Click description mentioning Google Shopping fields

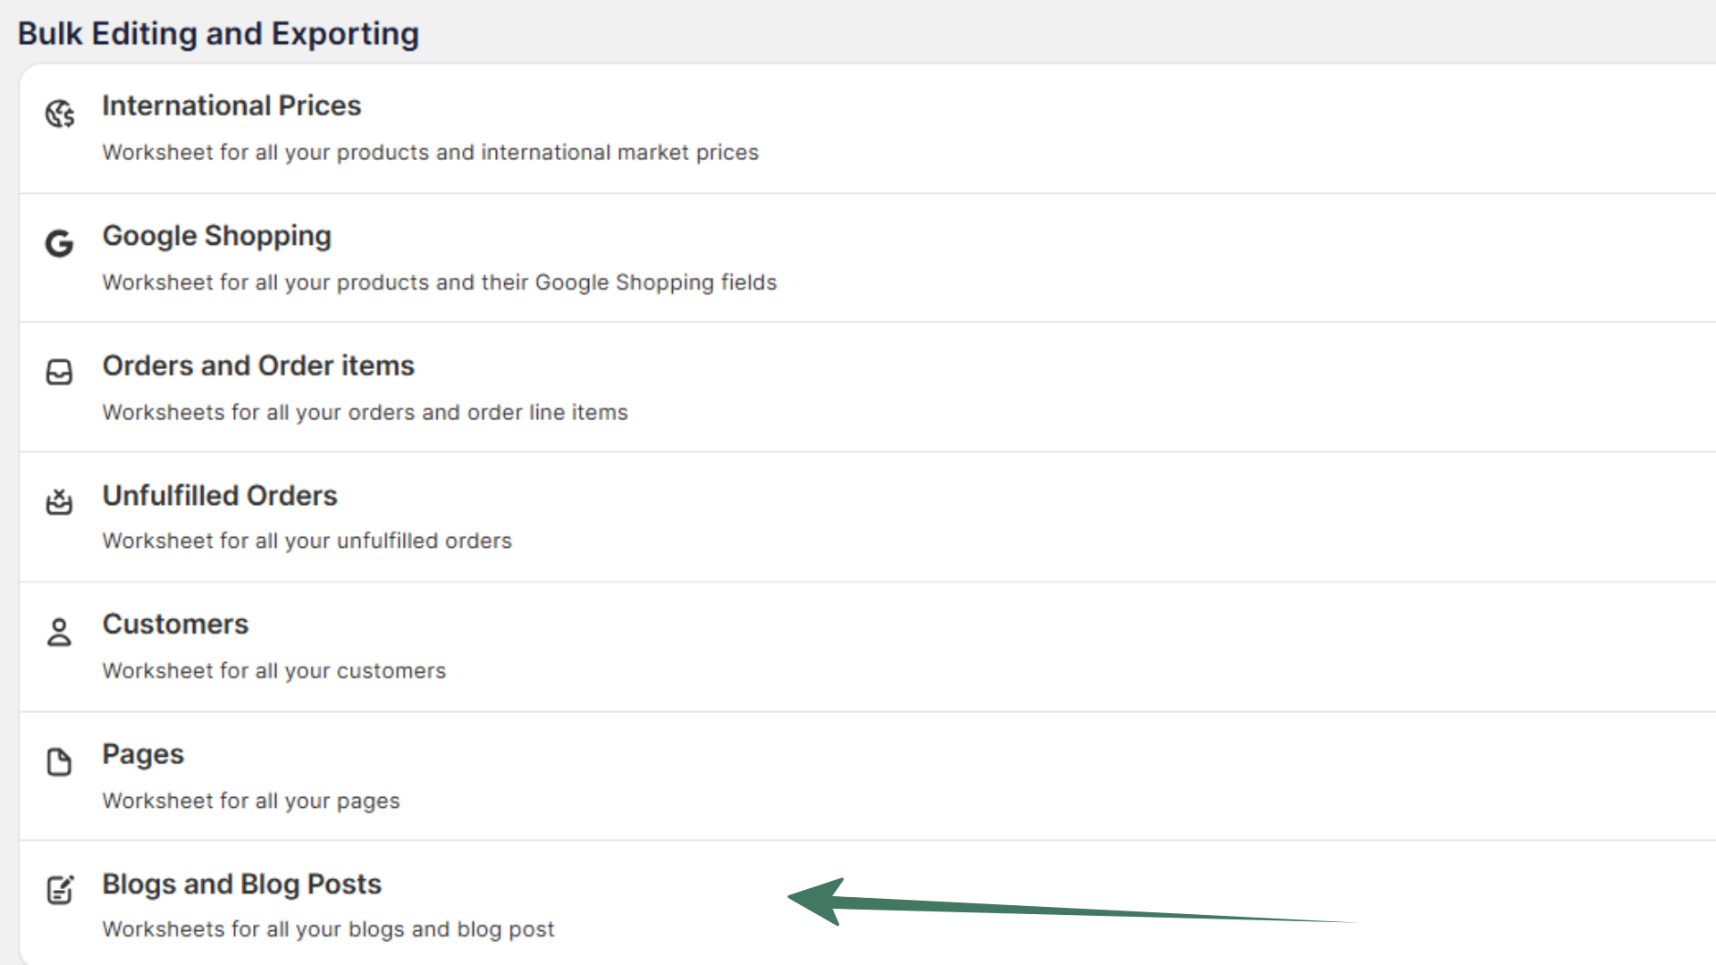tap(439, 282)
